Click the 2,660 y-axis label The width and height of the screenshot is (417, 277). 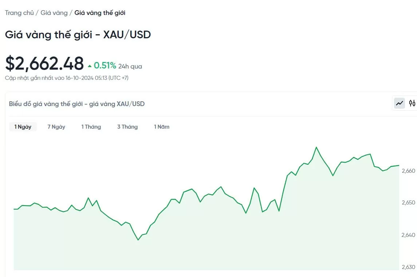pyautogui.click(x=408, y=171)
